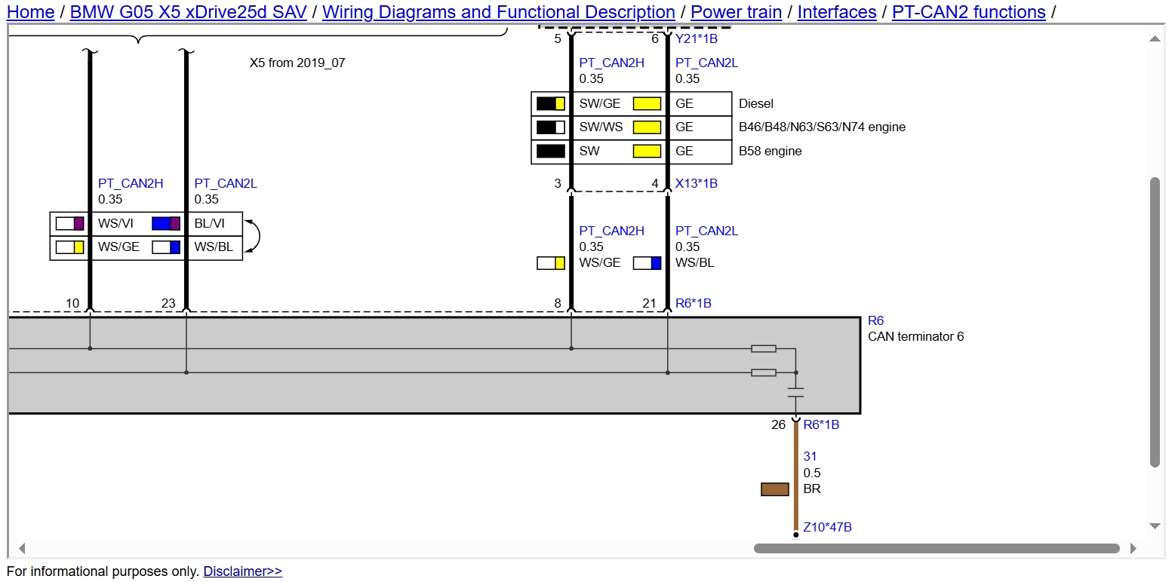
Task: Click the 'X5 from 2019_07' text
Action: pos(297,63)
